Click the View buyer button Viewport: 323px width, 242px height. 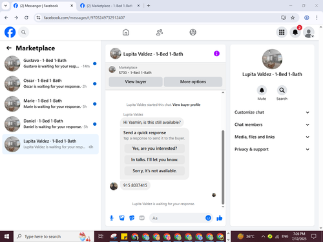pyautogui.click(x=136, y=82)
